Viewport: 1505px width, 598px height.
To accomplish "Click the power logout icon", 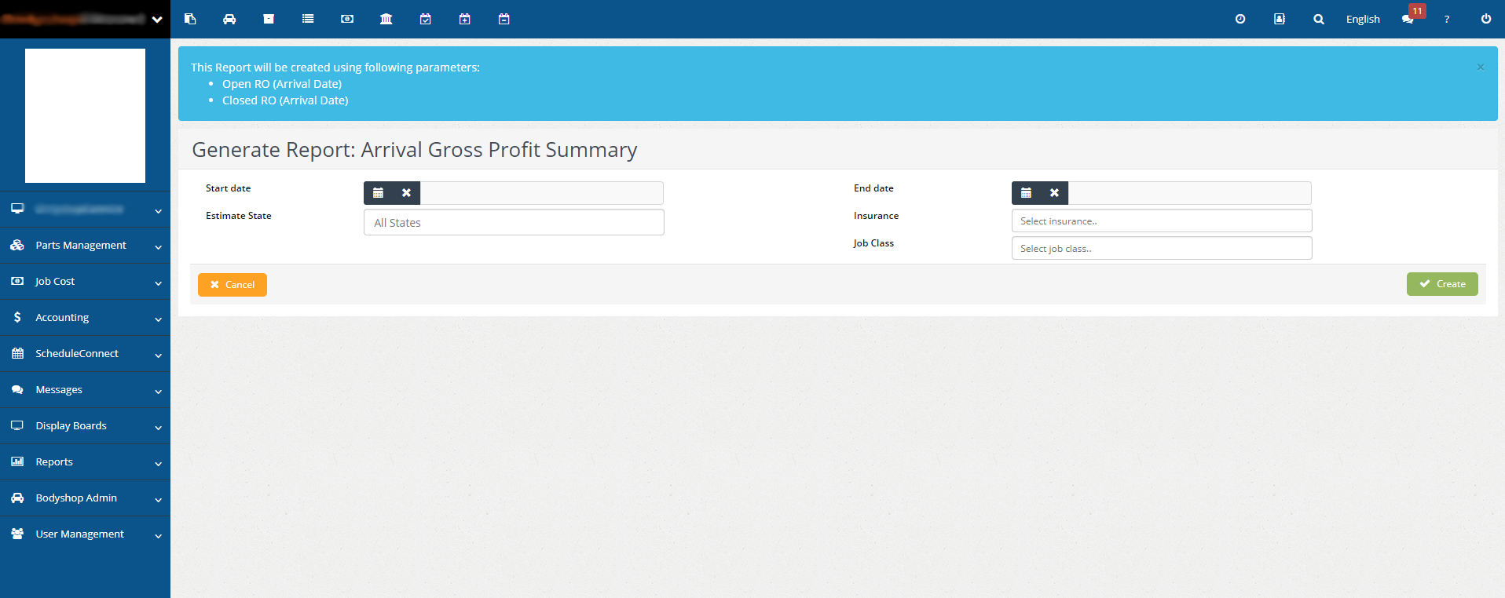I will tap(1486, 19).
